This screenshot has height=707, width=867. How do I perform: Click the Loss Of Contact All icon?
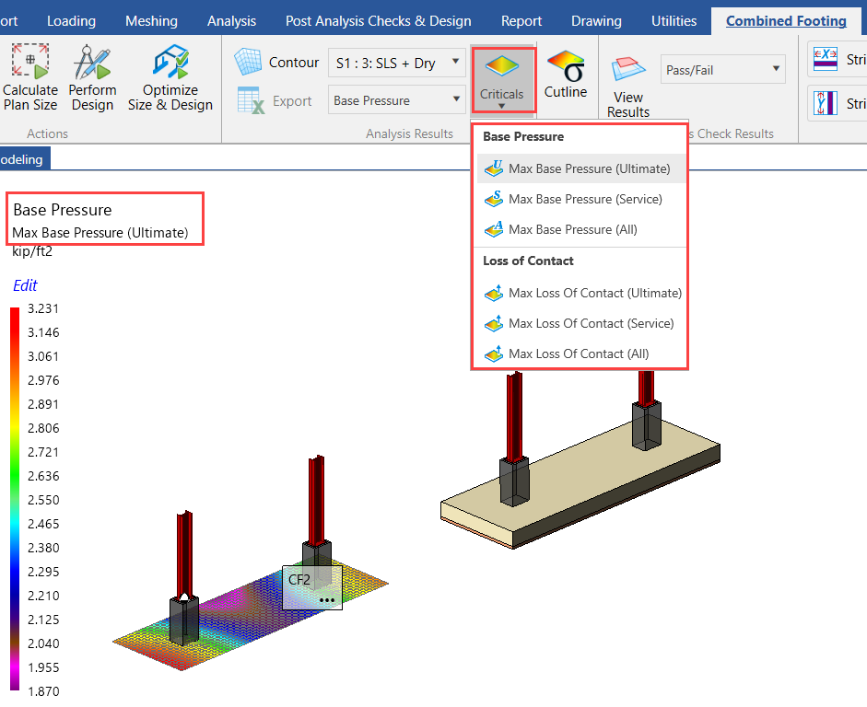tap(494, 353)
